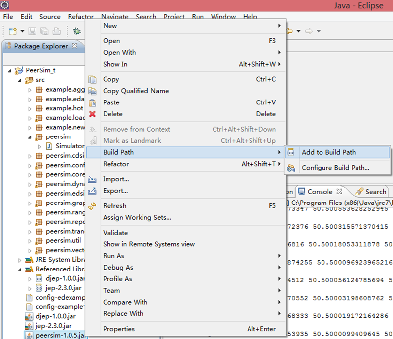393x339 pixels.
Task: Open the Forward history dropdown arrow
Action: pyautogui.click(x=319, y=31)
